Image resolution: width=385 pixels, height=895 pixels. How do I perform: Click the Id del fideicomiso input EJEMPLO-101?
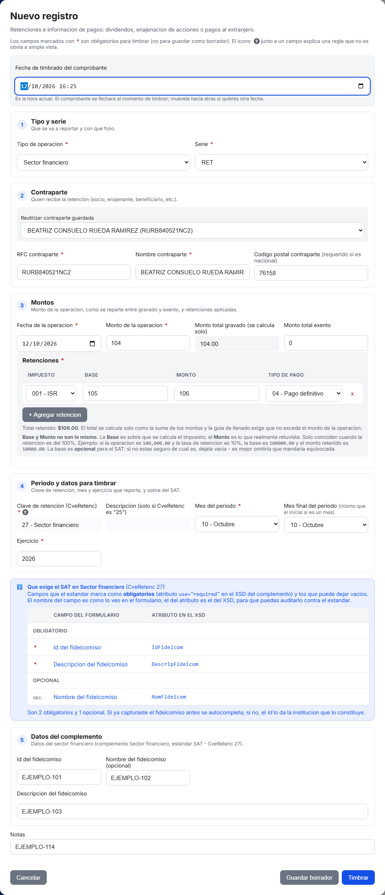click(59, 777)
